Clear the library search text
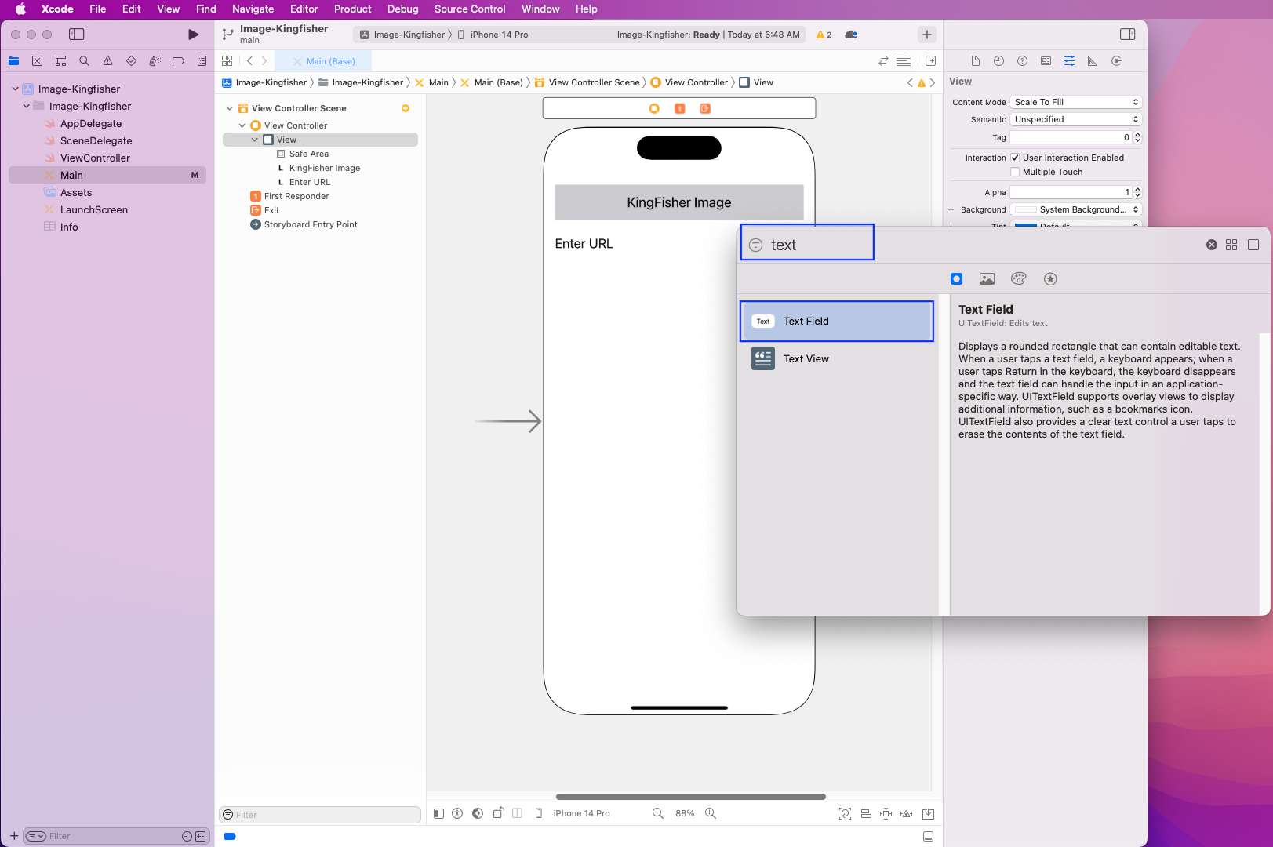Viewport: 1273px width, 847px height. (1211, 245)
